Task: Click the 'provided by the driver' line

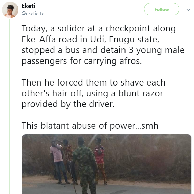Action: 68,104
